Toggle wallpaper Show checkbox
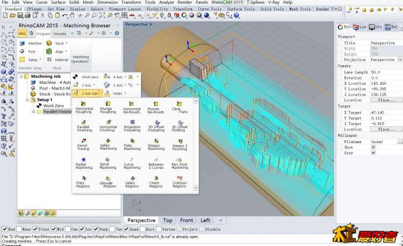 (x=373, y=147)
